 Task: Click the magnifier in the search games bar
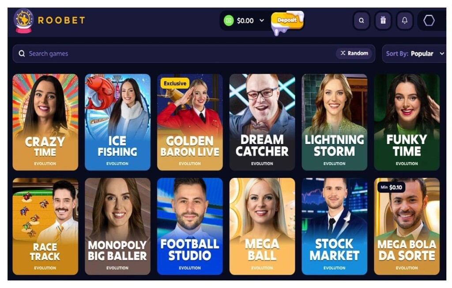click(x=22, y=54)
